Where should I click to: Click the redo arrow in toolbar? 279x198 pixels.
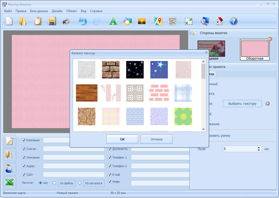tap(97, 21)
